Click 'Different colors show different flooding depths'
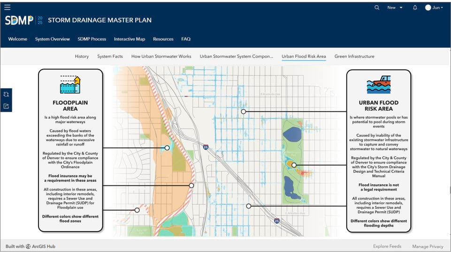This screenshot has width=451, height=254. (379, 223)
